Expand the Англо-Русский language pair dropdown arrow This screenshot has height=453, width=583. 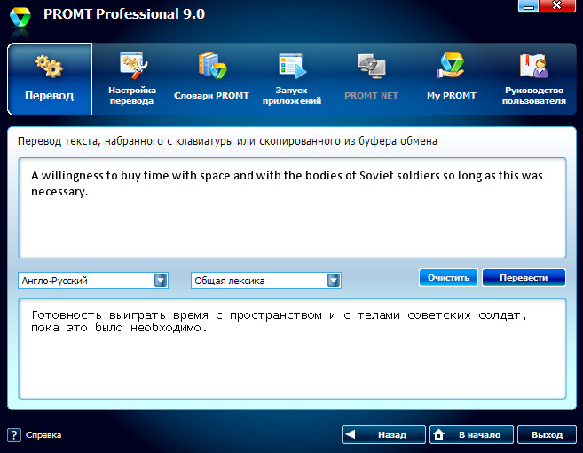161,281
